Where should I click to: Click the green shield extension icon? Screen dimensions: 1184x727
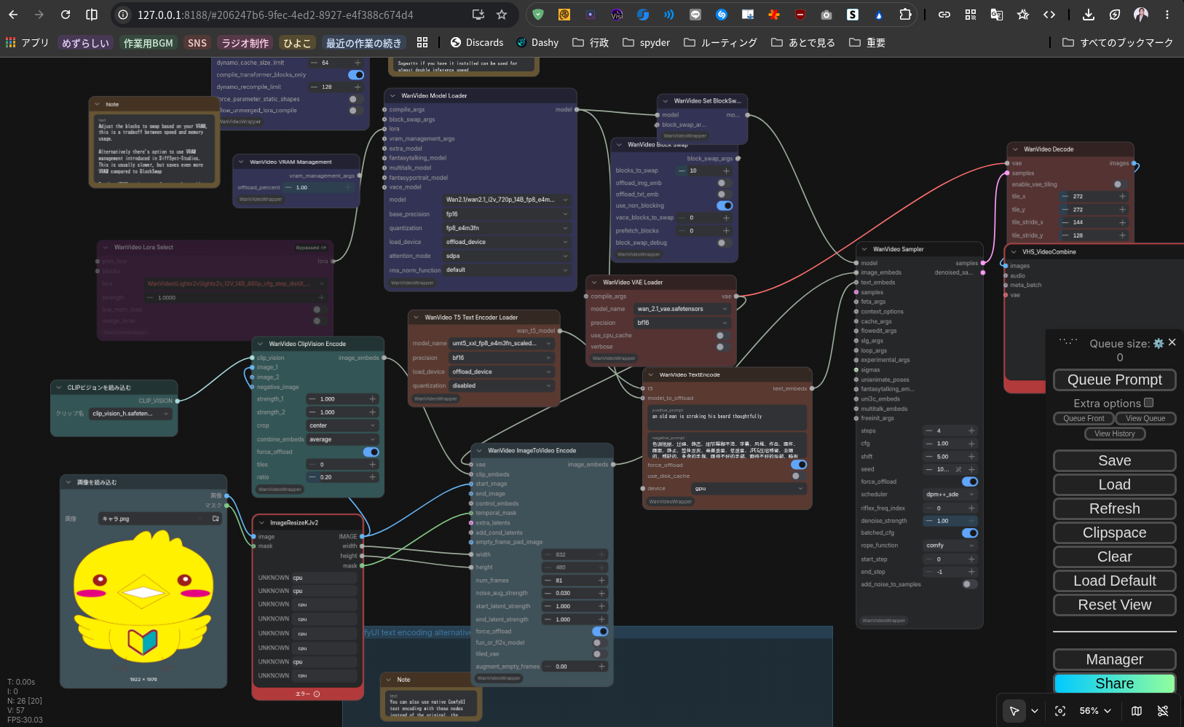(538, 15)
